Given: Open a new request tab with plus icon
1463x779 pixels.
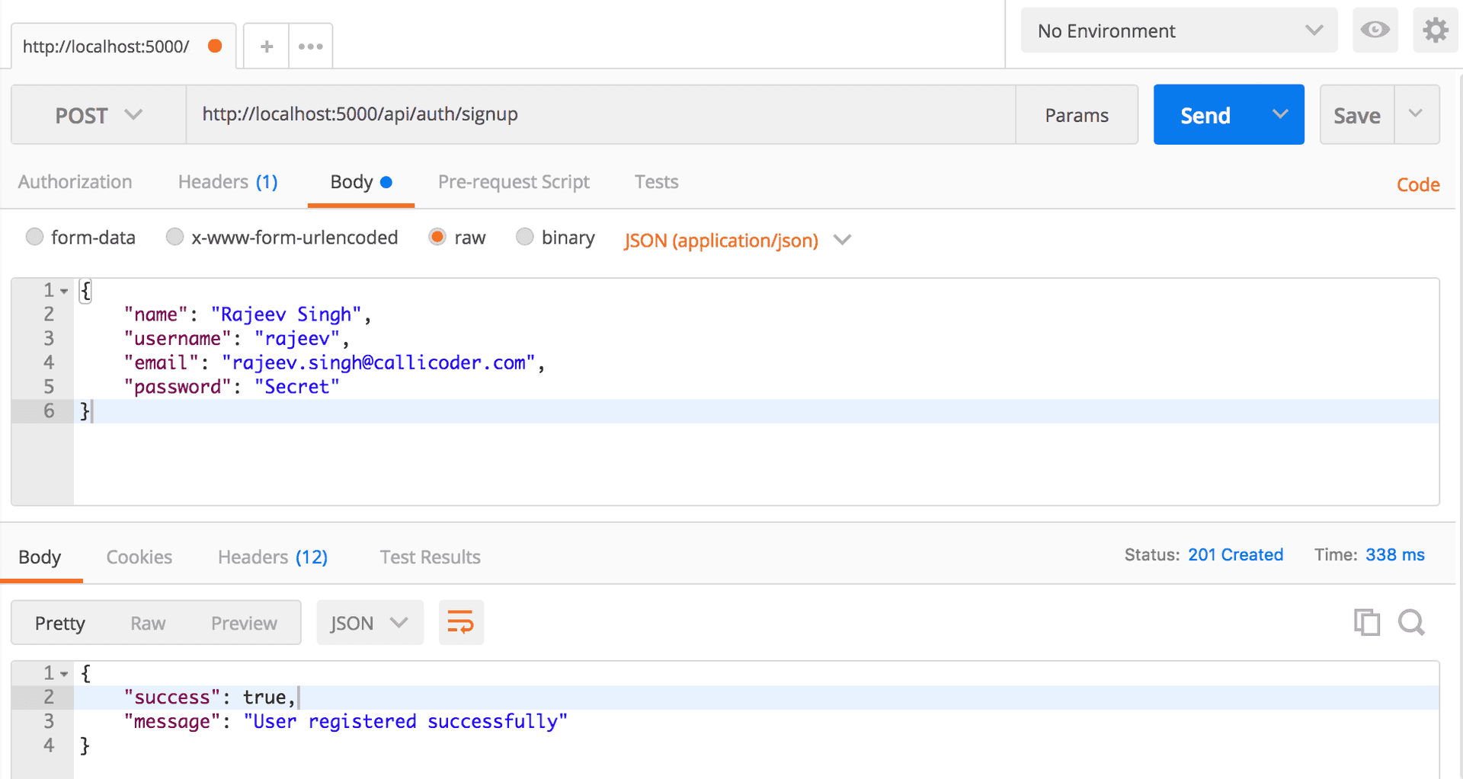Looking at the screenshot, I should point(265,46).
